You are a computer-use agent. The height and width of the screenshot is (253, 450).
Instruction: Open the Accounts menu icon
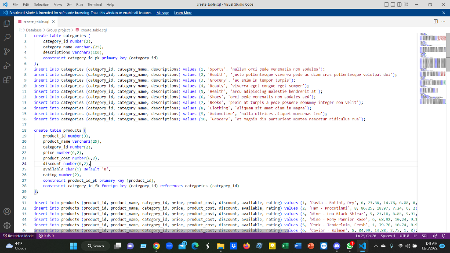pyautogui.click(x=7, y=212)
